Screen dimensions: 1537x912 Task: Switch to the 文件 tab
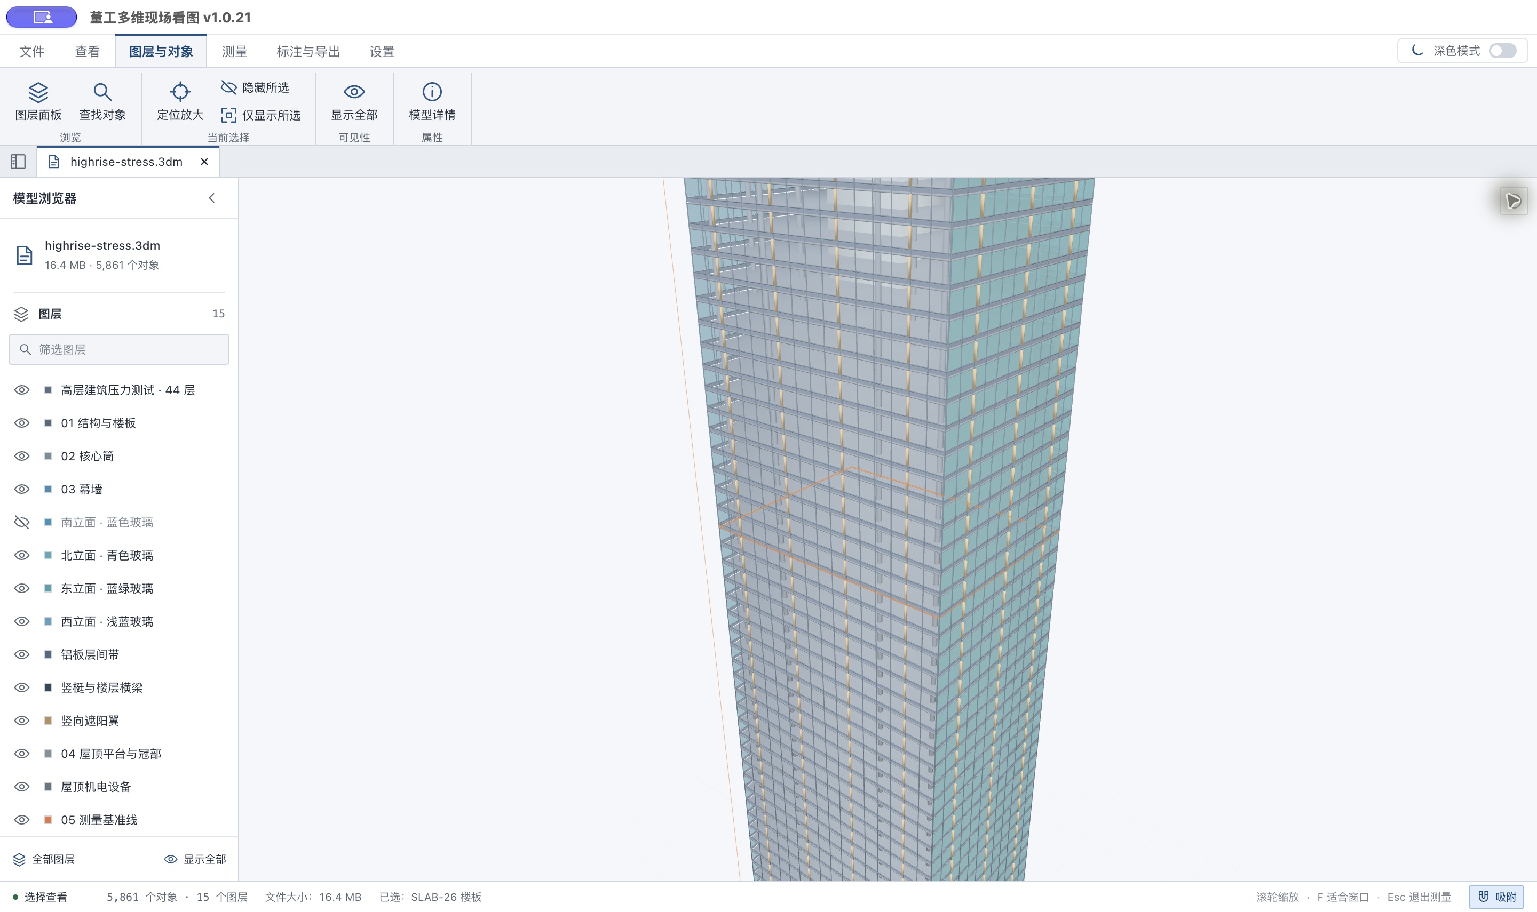click(32, 52)
